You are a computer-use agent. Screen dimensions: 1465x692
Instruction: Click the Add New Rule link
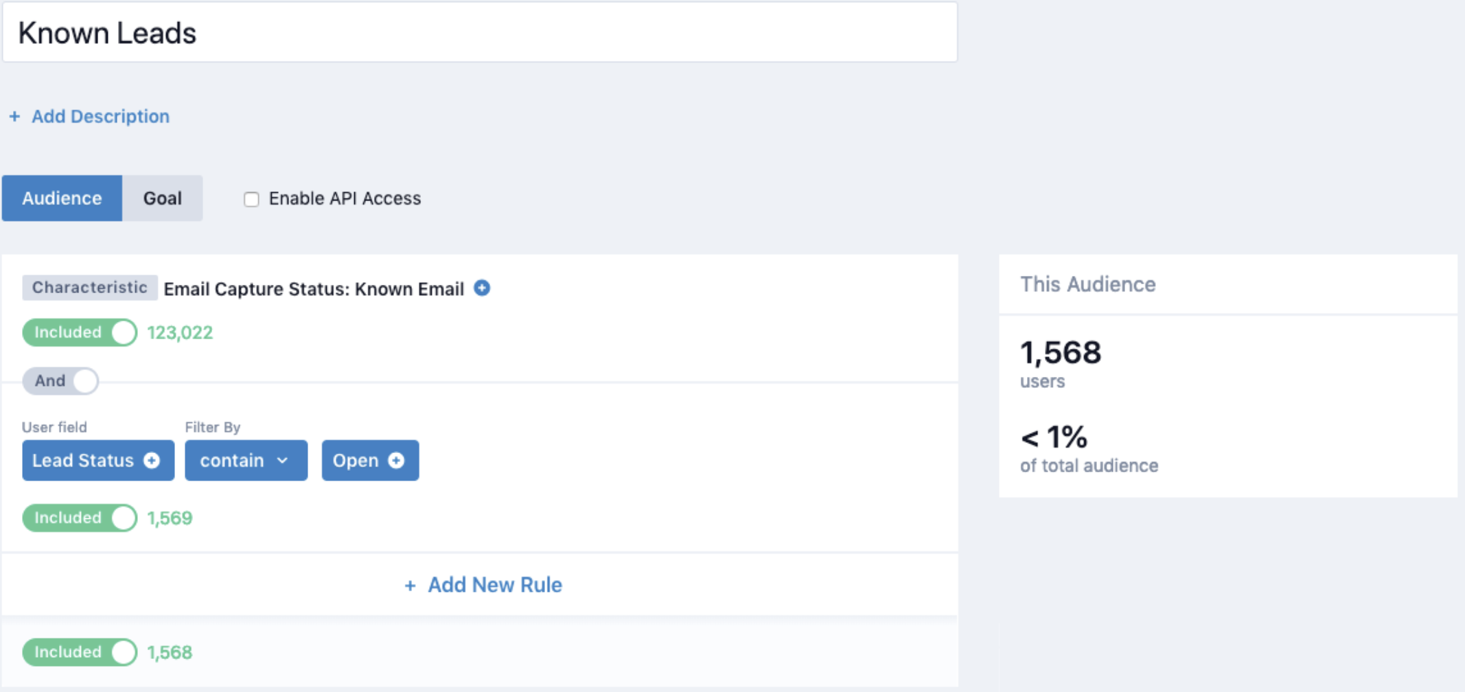(x=494, y=585)
